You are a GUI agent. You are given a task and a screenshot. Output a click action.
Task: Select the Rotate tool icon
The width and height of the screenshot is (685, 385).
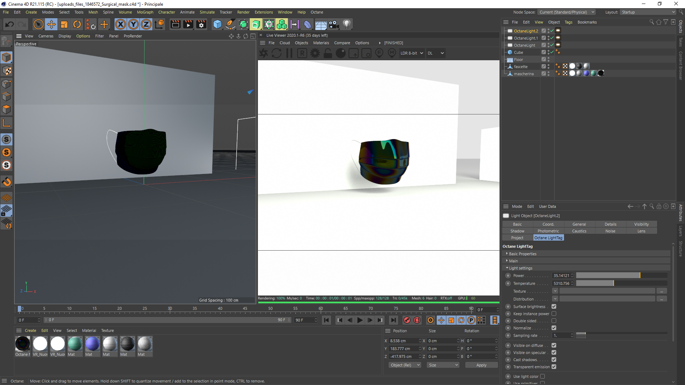point(77,24)
